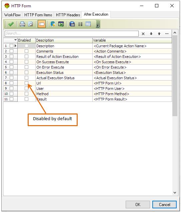The width and height of the screenshot is (181, 212).
Task: Close the HTTP Form window
Action: tap(172, 6)
